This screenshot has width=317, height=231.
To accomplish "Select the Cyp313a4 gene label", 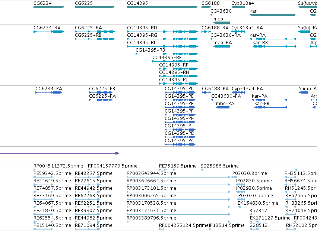I will 242,3.
